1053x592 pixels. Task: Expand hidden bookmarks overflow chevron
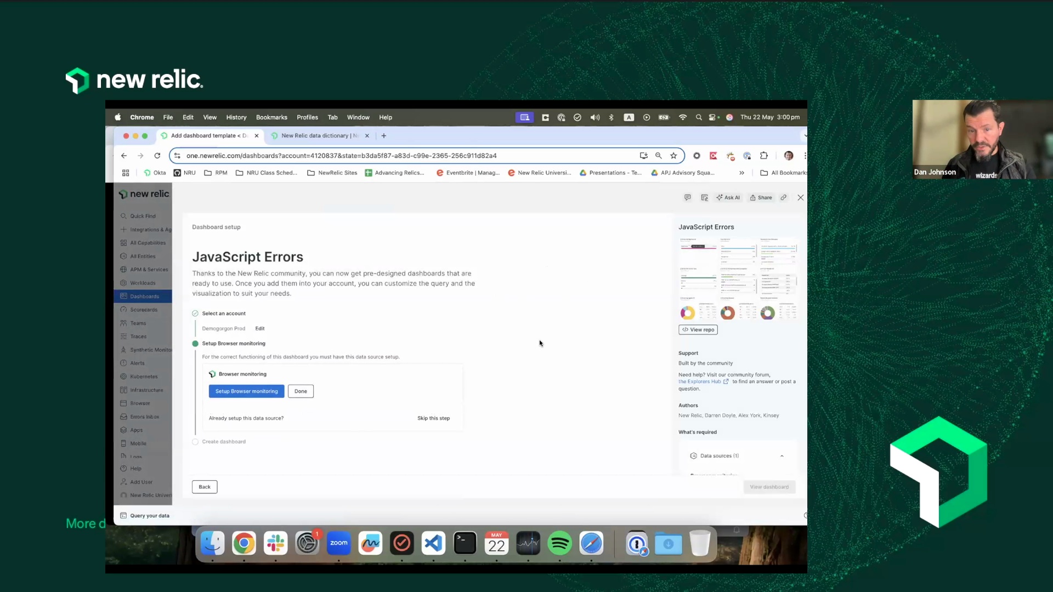(x=741, y=173)
